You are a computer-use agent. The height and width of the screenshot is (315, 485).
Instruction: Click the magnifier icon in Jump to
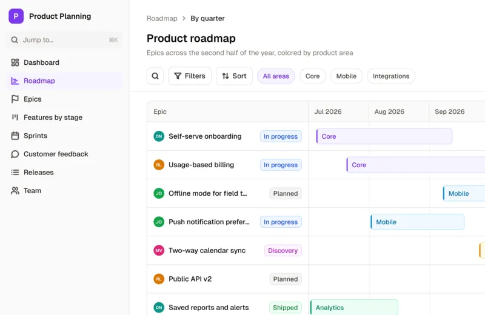click(14, 40)
